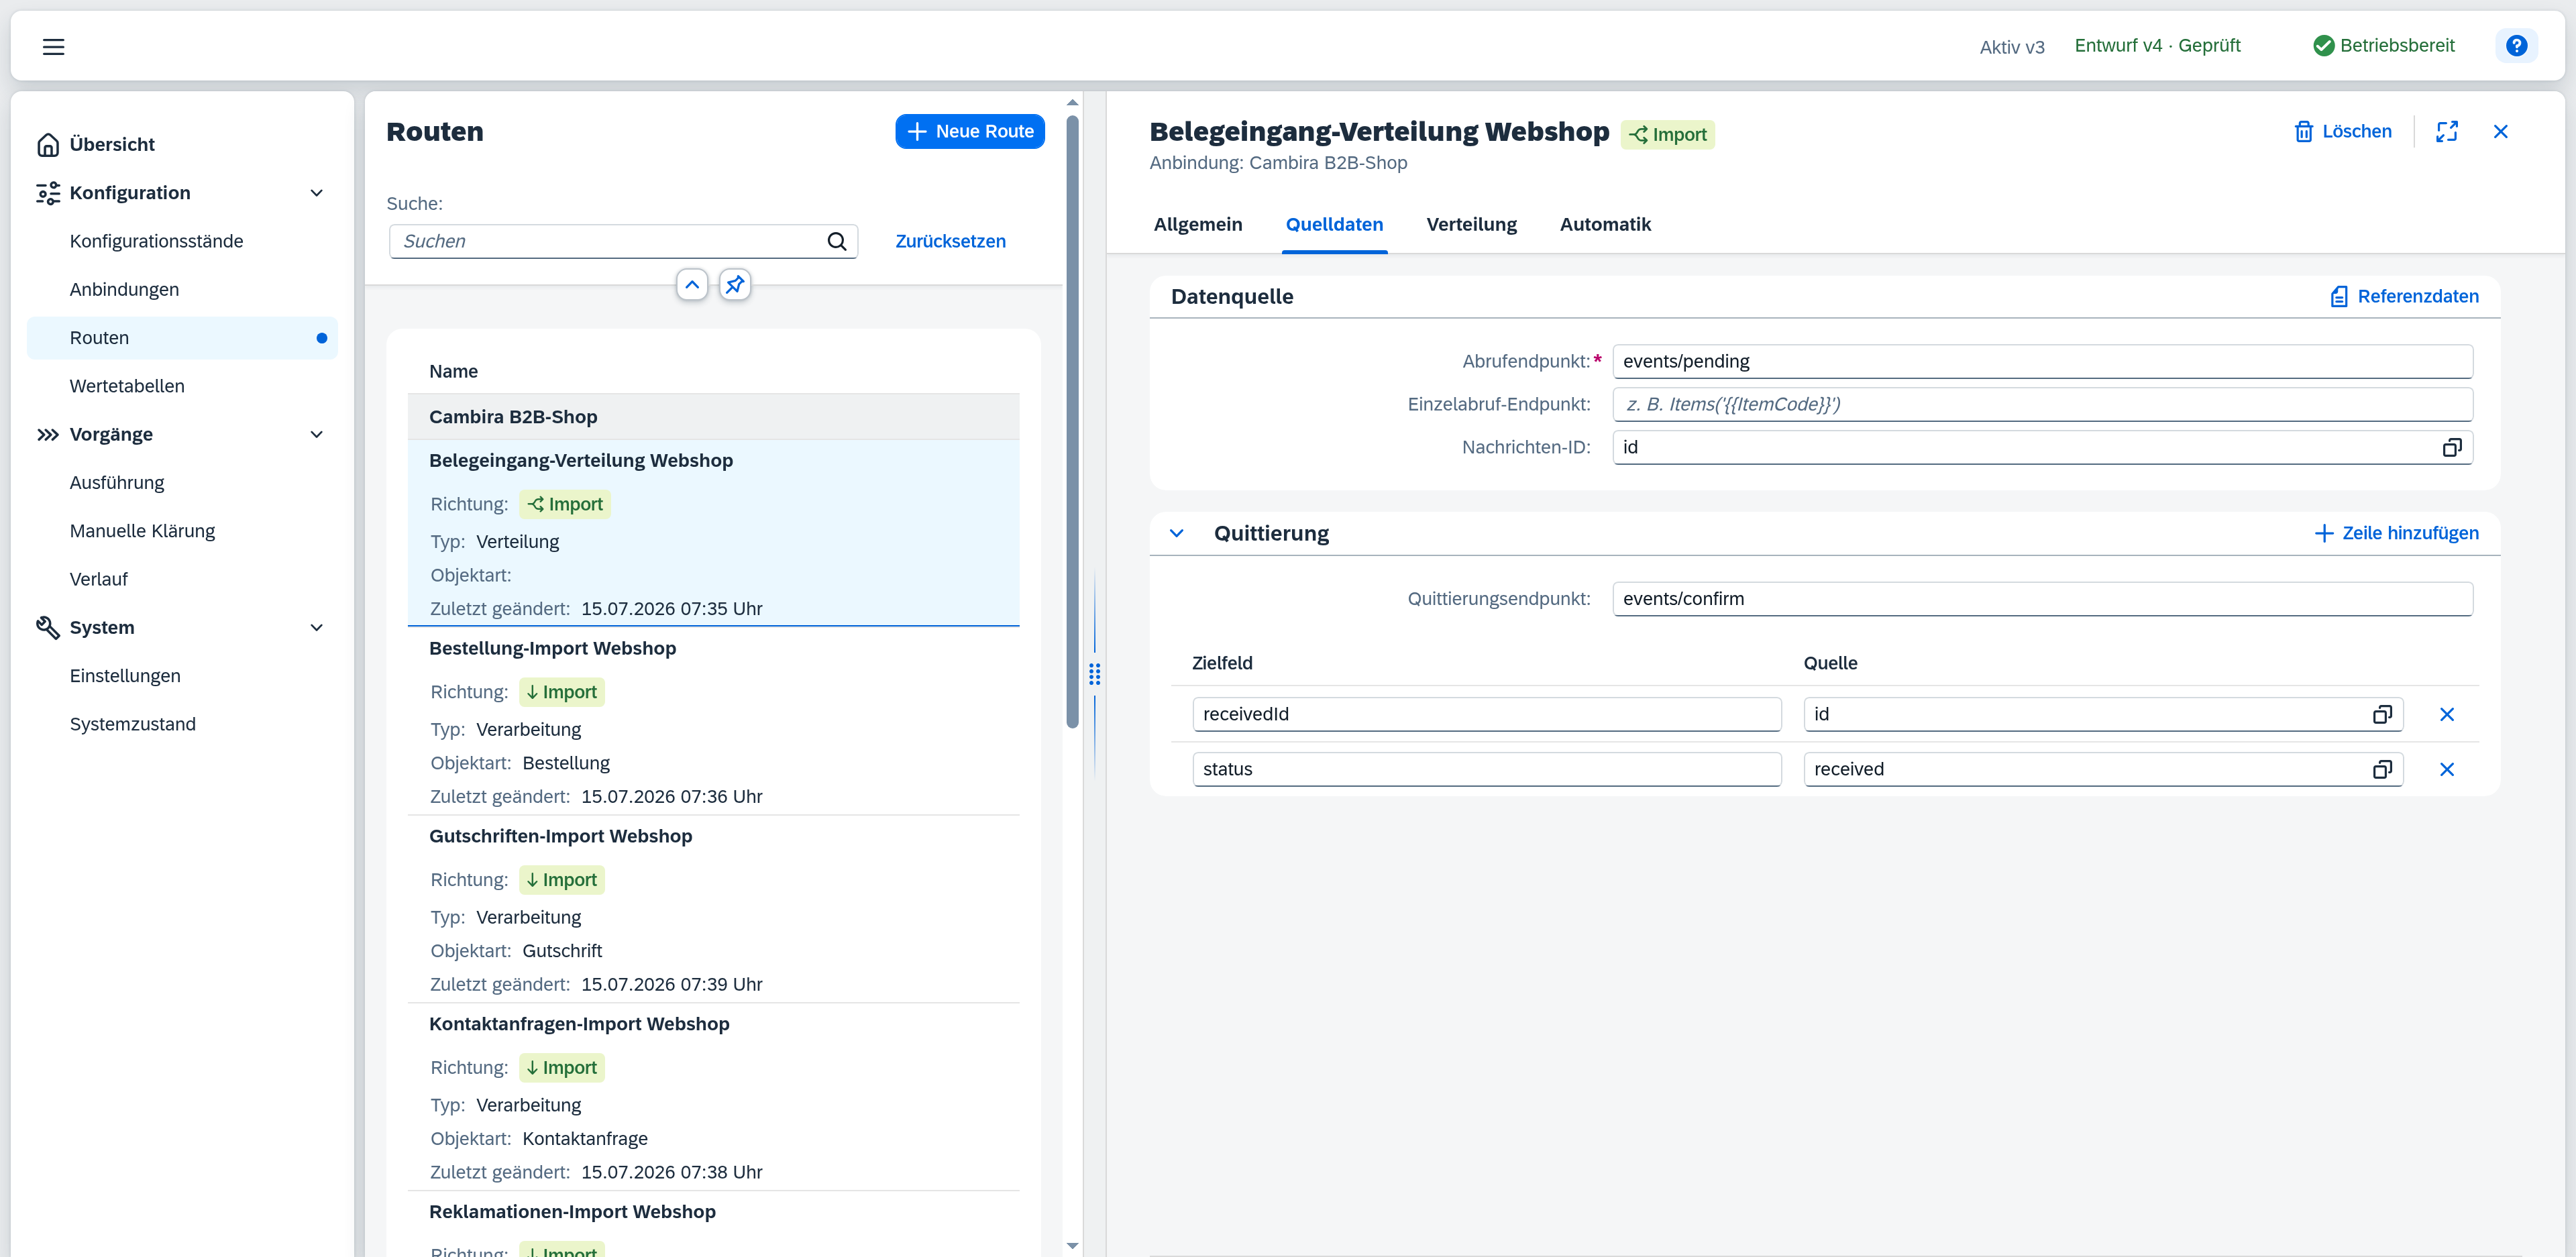Click the Übersicht home icon
Viewport: 2576px width, 1257px height.
pos(48,145)
